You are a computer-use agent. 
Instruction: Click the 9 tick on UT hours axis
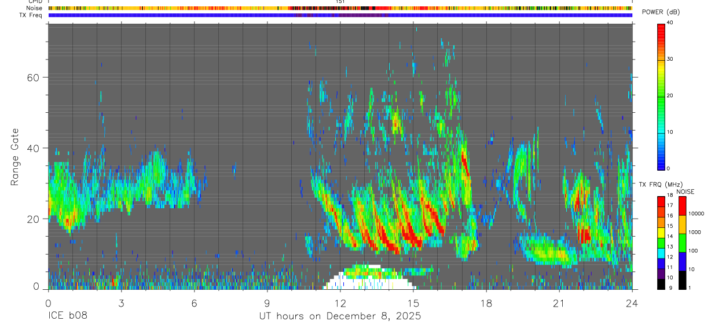267,303
